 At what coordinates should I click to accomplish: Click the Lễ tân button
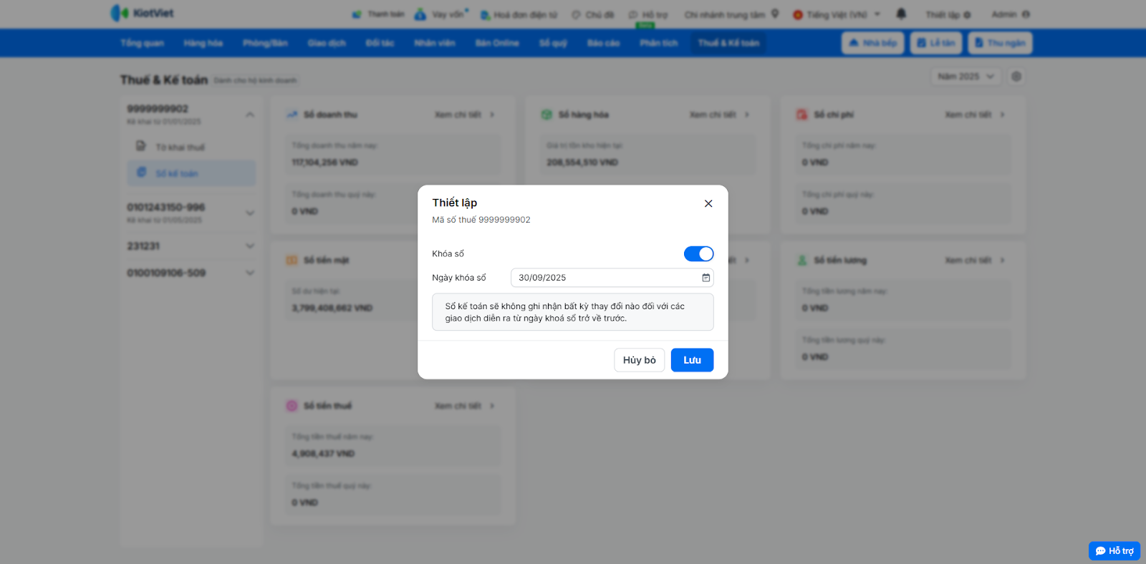(x=936, y=43)
